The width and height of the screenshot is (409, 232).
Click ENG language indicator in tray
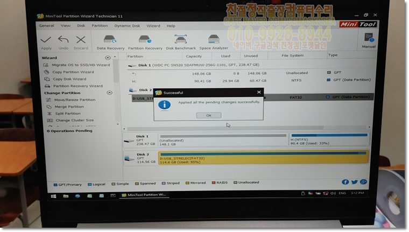[x=342, y=193]
